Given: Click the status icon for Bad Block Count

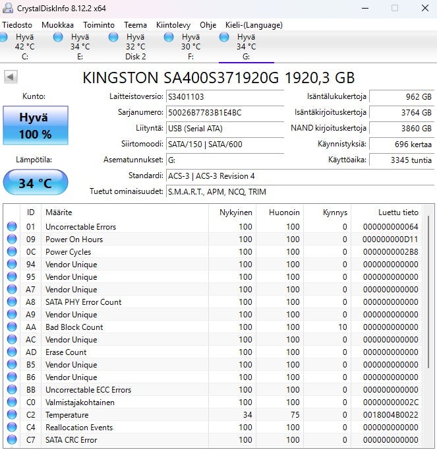Looking at the screenshot, I should (x=12, y=327).
